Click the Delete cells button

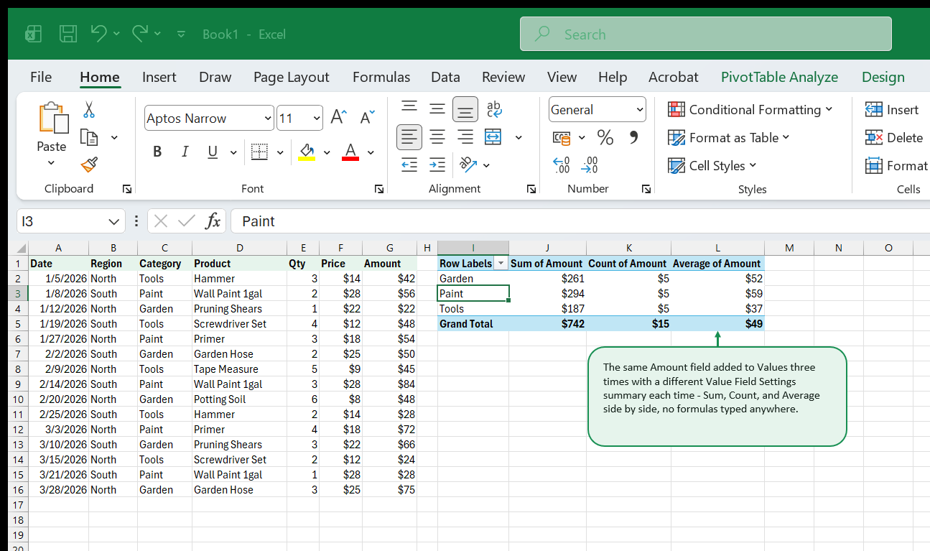[894, 137]
